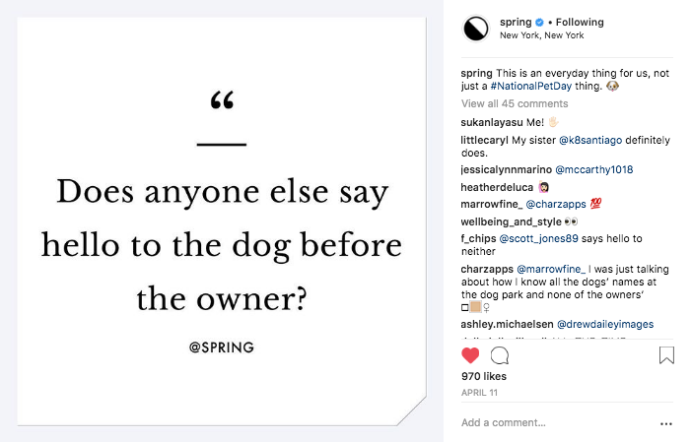Open the @scott_jones89 mention
The height and width of the screenshot is (442, 691).
540,239
